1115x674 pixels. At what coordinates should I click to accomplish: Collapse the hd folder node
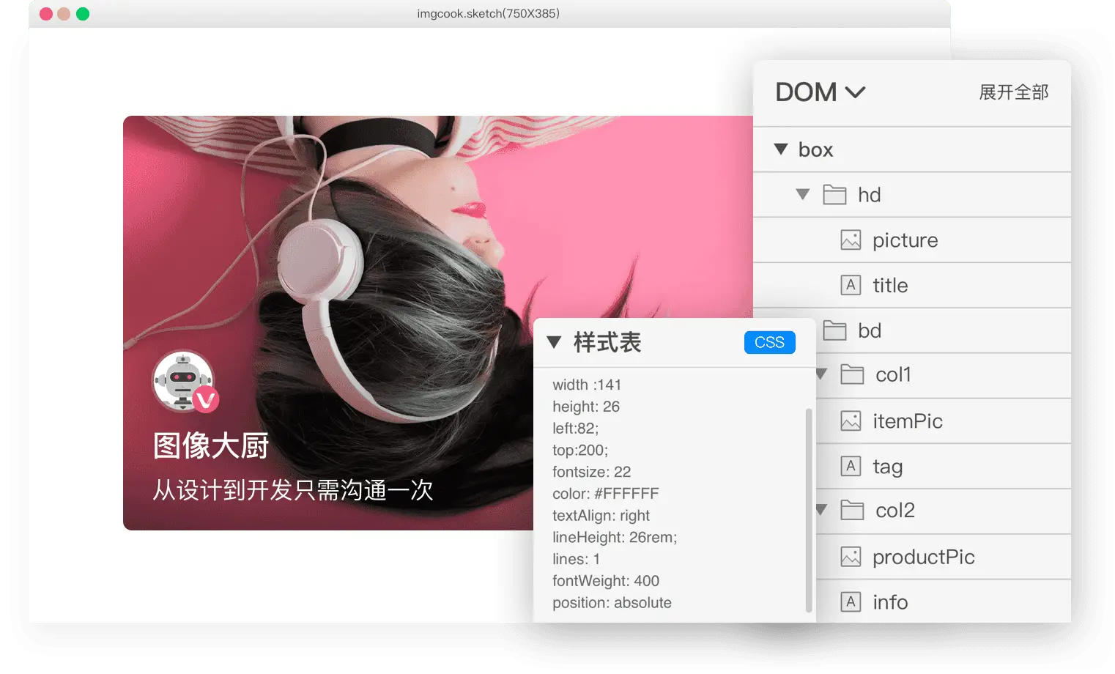[x=803, y=195]
